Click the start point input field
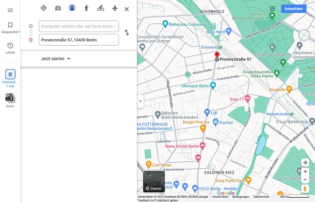Screen dimensions: 315x202 tap(79, 26)
